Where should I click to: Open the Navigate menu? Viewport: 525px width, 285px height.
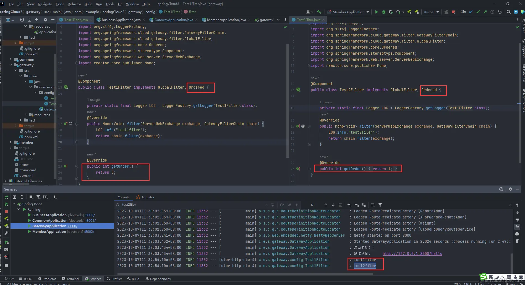pyautogui.click(x=45, y=4)
